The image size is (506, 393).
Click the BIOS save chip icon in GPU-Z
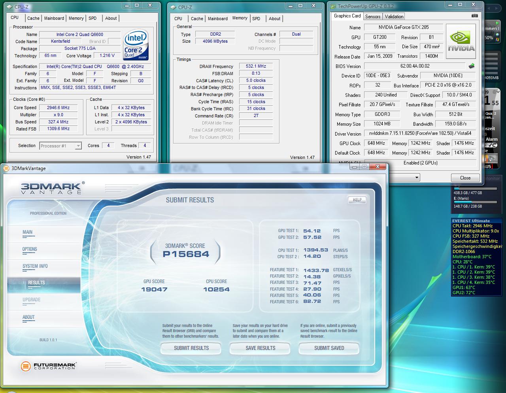pyautogui.click(x=471, y=66)
